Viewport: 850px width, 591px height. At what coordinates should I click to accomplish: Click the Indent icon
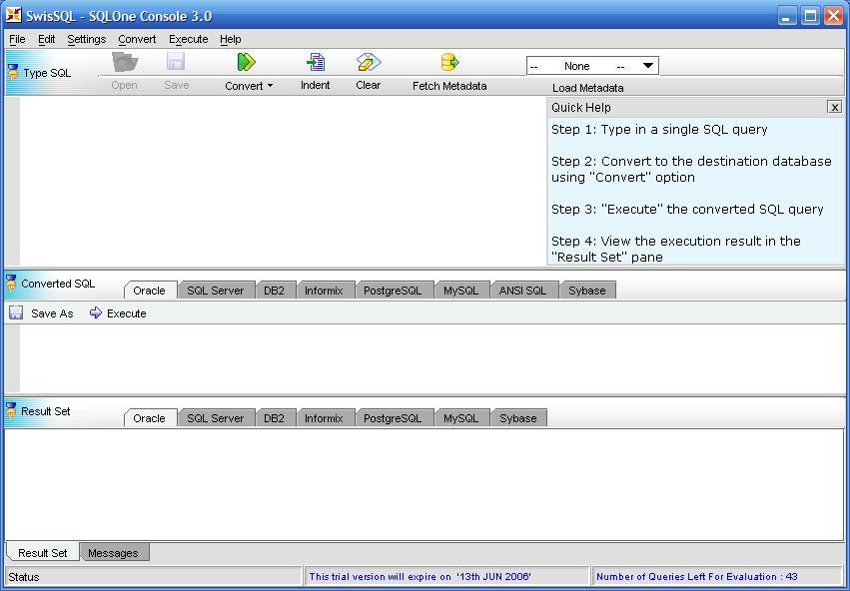coord(316,62)
